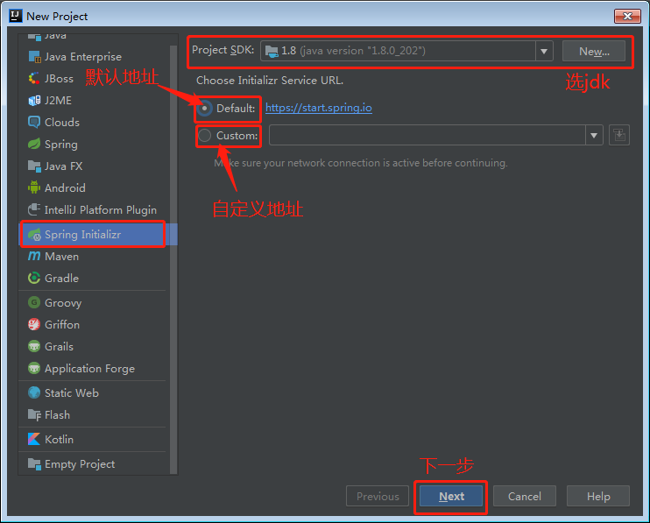Choose Kotlin project type label
The width and height of the screenshot is (650, 523).
point(60,439)
